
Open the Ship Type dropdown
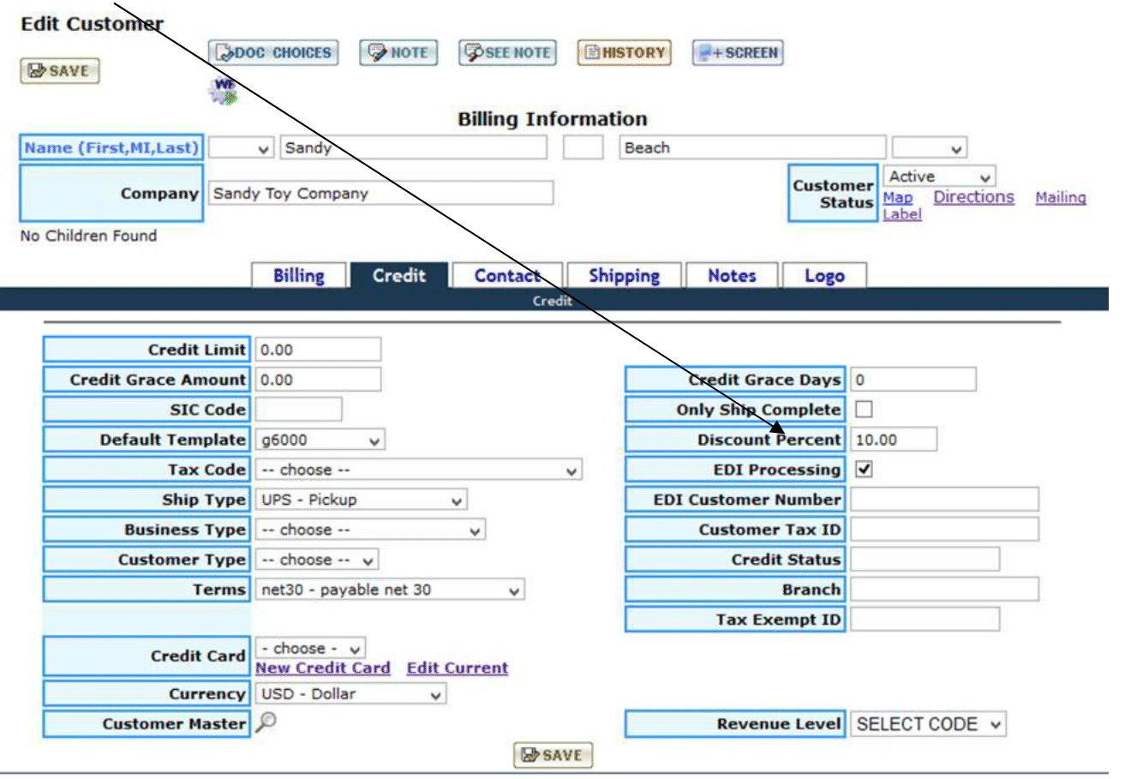(x=361, y=500)
